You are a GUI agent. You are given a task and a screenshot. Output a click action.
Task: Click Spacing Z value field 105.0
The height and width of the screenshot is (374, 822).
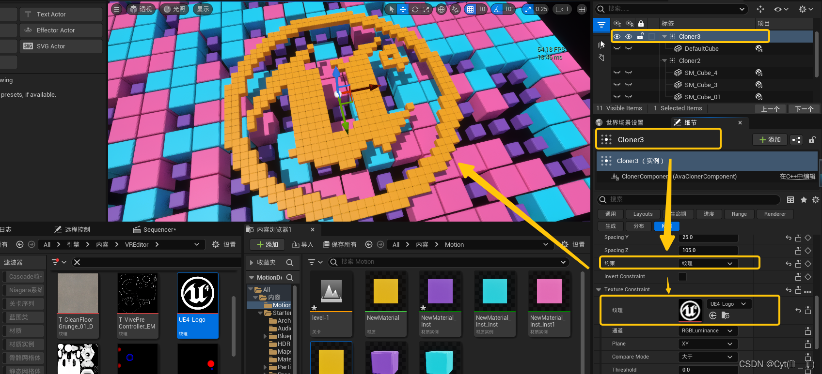(708, 250)
